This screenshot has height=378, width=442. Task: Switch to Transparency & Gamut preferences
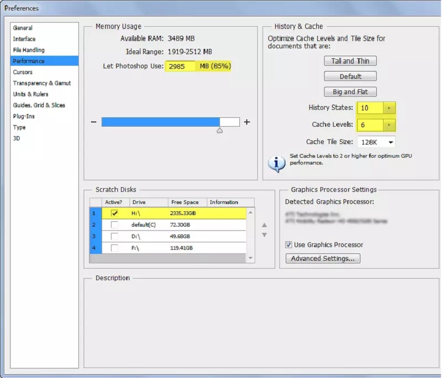pos(42,83)
